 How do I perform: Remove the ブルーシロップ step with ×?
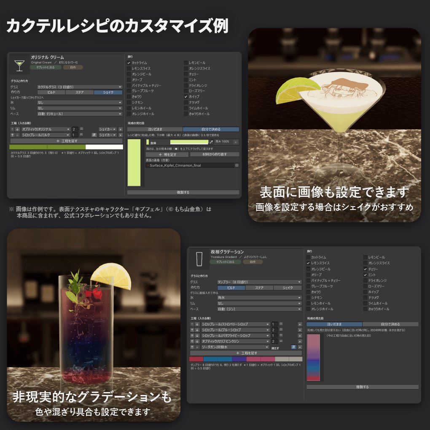point(300,330)
